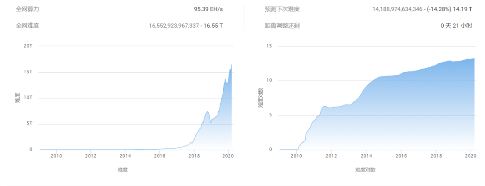Select the 95.39 EH/s hashrate value
This screenshot has width=485, height=186.
pyautogui.click(x=208, y=9)
